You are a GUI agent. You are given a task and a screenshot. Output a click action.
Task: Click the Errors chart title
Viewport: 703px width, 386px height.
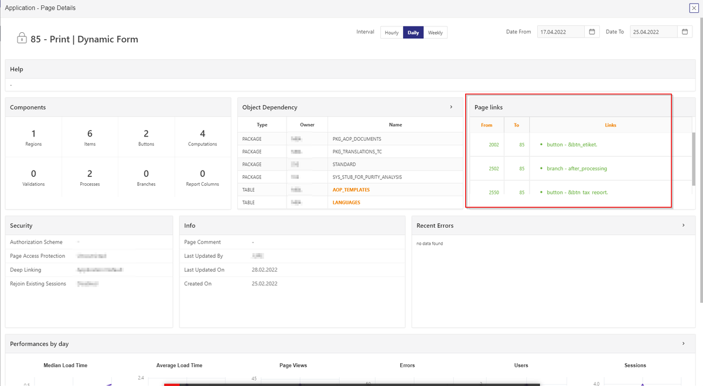(407, 365)
